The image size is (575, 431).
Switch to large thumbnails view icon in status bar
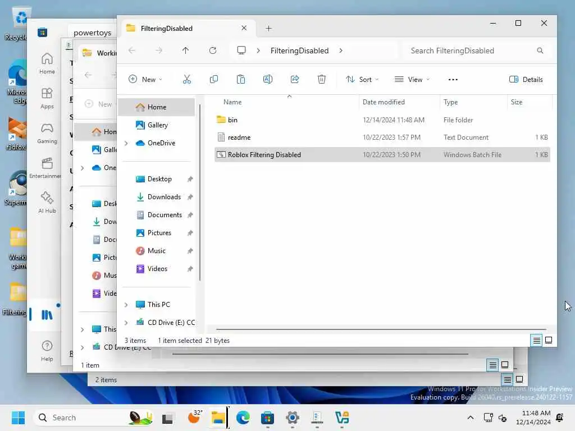pyautogui.click(x=549, y=341)
